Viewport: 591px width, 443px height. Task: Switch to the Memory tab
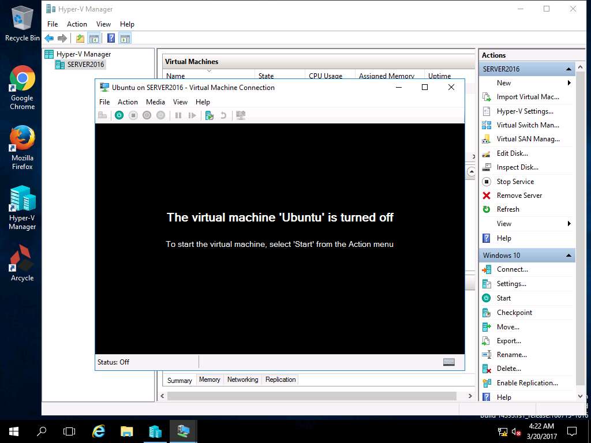coord(210,380)
